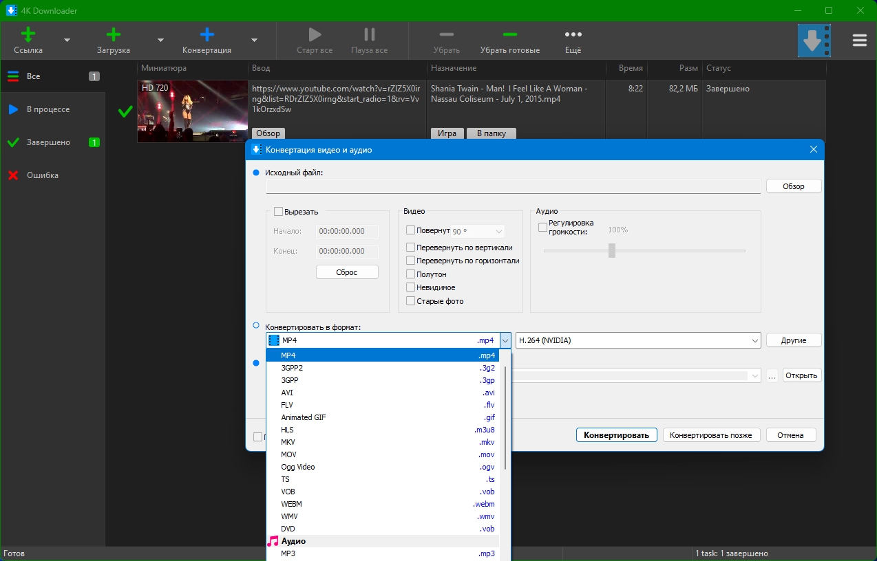The height and width of the screenshot is (561, 877).
Task: Enable Регулировка громкости checkbox
Action: 542,227
